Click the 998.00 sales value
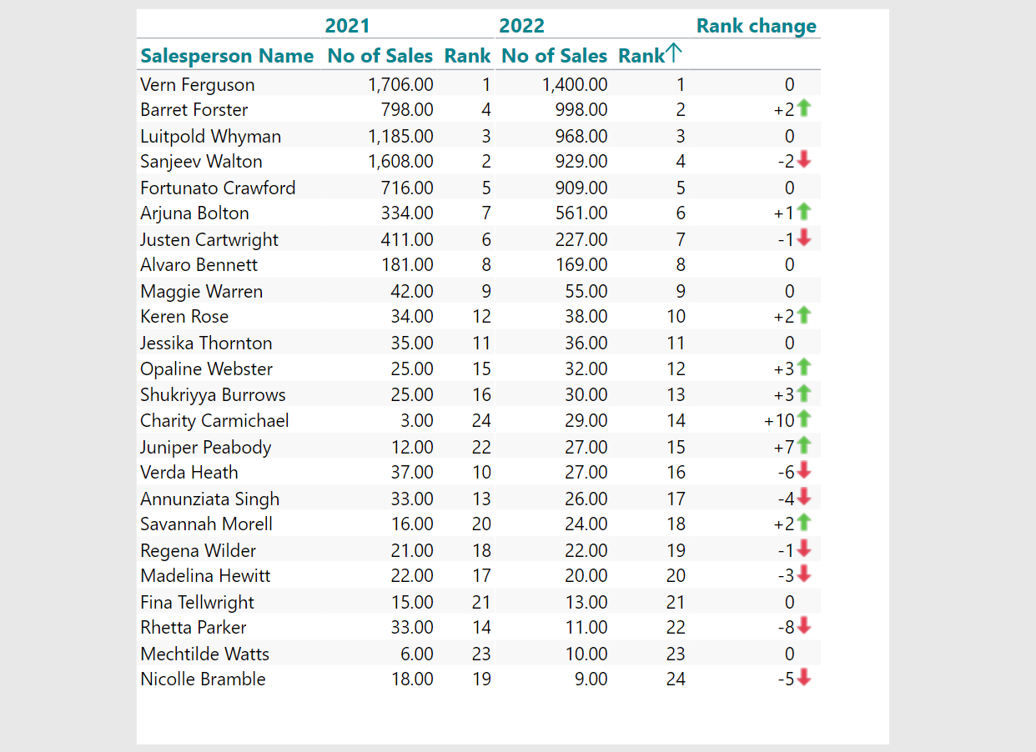Viewport: 1036px width, 752px height. coord(581,109)
